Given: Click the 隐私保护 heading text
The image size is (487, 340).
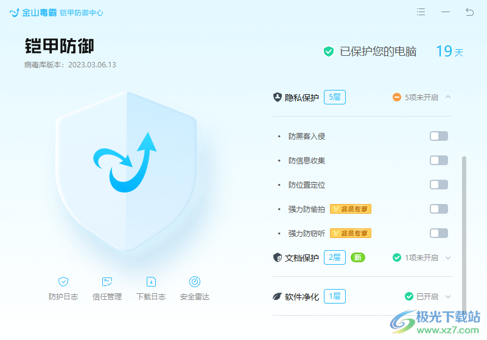Looking at the screenshot, I should pyautogui.click(x=301, y=98).
